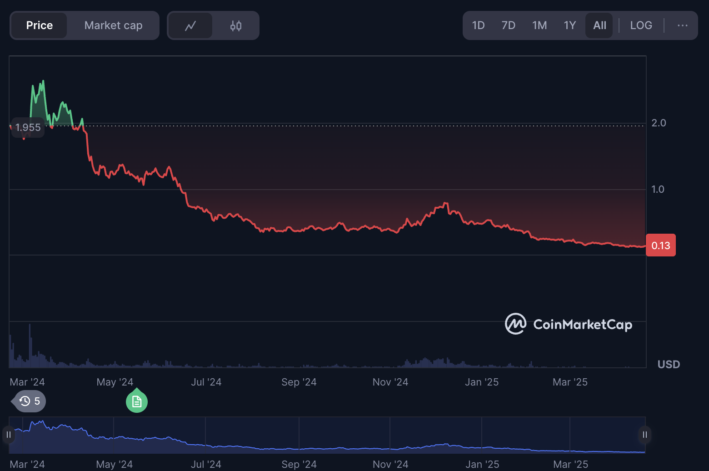Select the 1D time range

tap(478, 25)
